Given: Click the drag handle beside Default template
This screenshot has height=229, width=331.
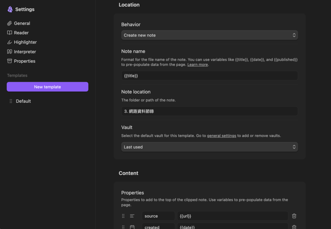Looking at the screenshot, I should [x=11, y=101].
